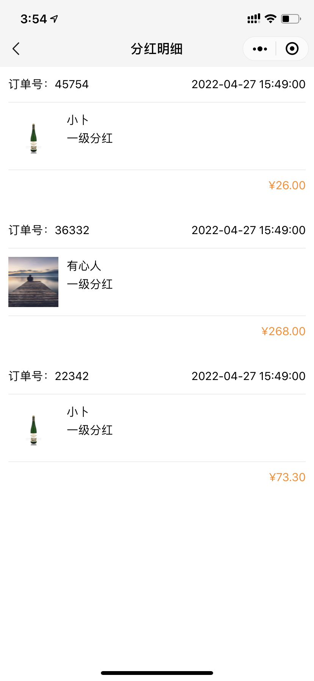
Task: Tap the cellular signal bars icon
Action: tap(254, 19)
